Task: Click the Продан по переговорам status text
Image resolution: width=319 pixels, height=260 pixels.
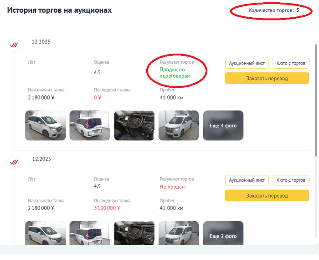Action: [175, 73]
